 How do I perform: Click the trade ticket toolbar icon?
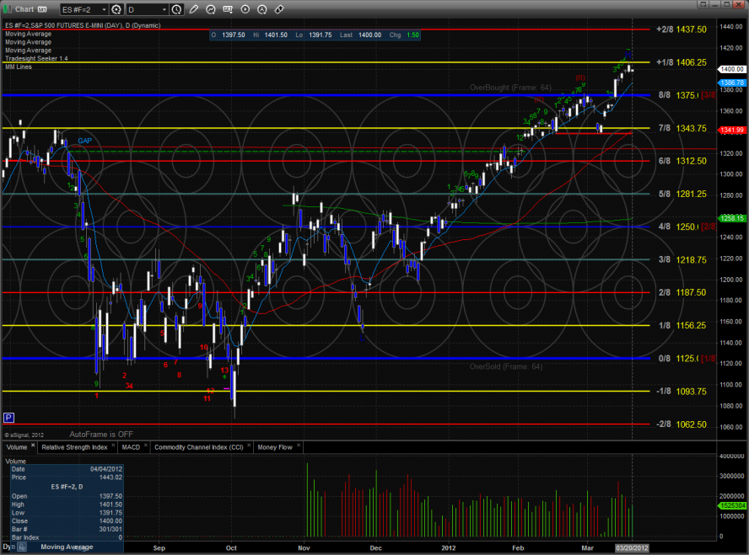[x=279, y=9]
